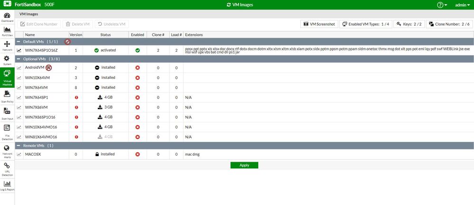Click download icon for WIN10X64VMO16 image
Viewport: 474px width, 205px height.
100,127
